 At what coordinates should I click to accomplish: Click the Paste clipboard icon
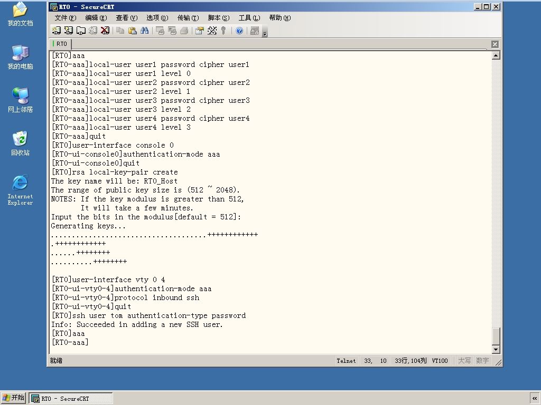tap(132, 31)
